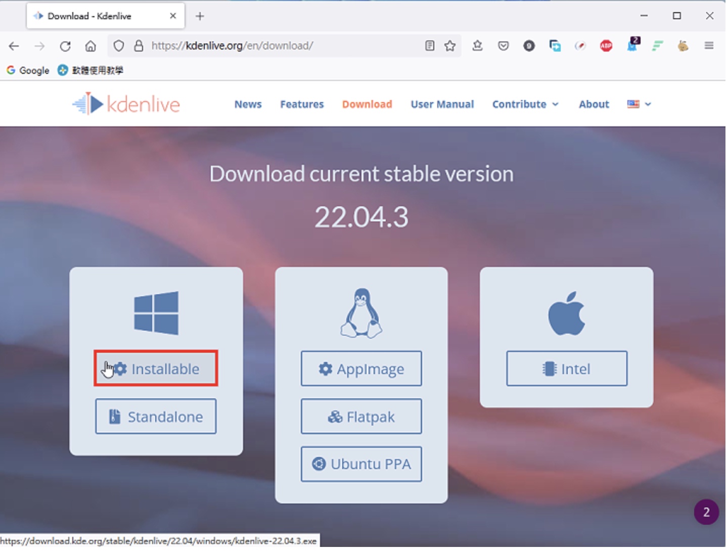Click the address bar URL field
Screen dimensions: 727x551
pos(283,46)
